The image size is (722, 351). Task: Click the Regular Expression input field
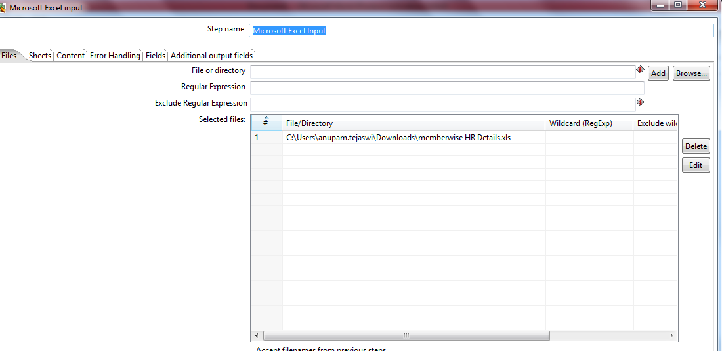(447, 88)
